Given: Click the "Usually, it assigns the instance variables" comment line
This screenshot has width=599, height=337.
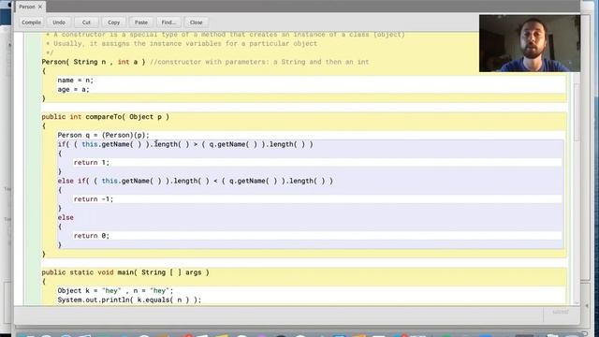Looking at the screenshot, I should click(182, 44).
